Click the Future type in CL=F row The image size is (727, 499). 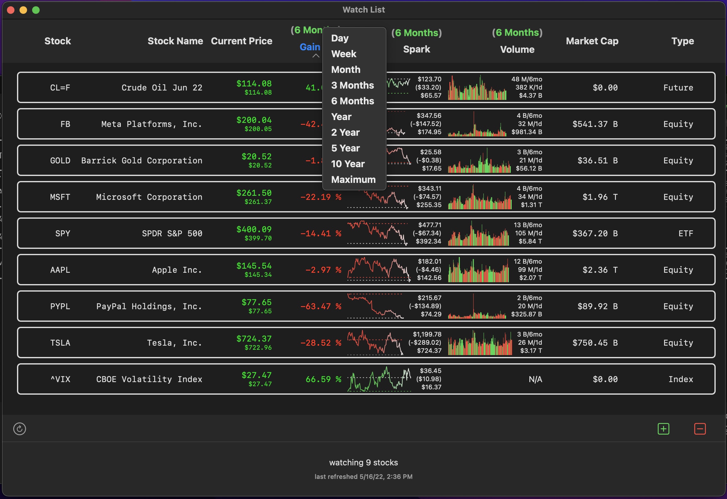[678, 88]
